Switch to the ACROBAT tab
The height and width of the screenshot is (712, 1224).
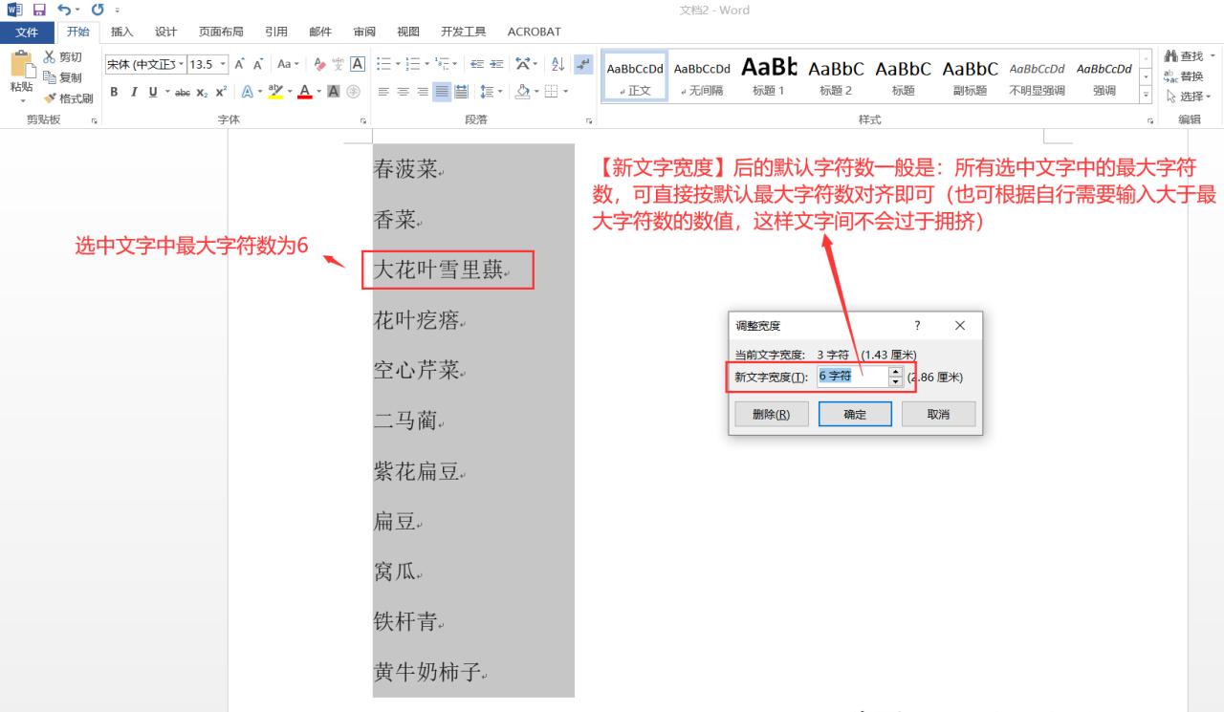coord(535,32)
